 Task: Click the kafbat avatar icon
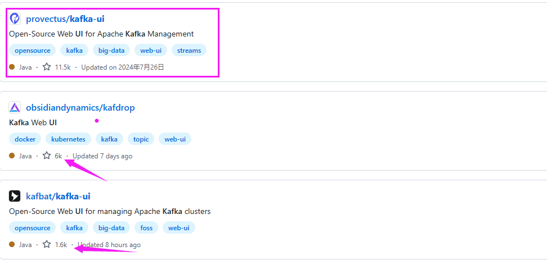pos(15,196)
